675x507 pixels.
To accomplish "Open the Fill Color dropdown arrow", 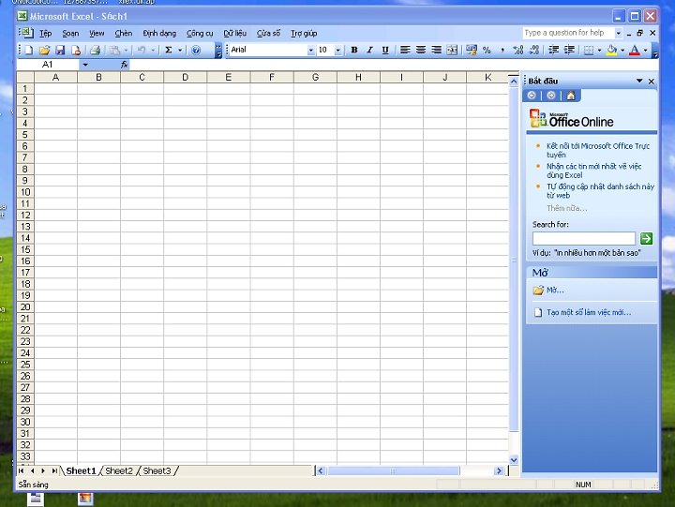I will click(x=622, y=50).
